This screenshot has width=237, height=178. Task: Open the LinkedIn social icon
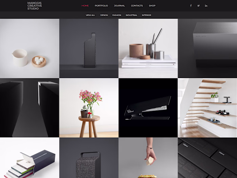coord(206,6)
